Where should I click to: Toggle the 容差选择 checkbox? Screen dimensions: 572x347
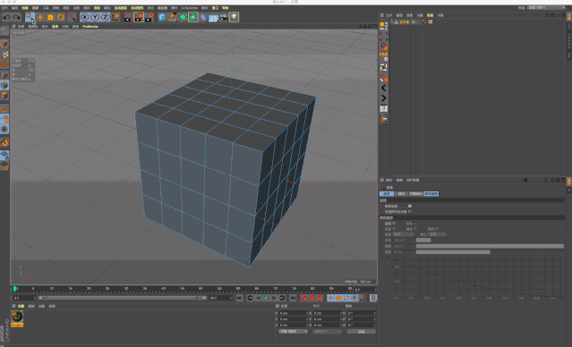410,207
